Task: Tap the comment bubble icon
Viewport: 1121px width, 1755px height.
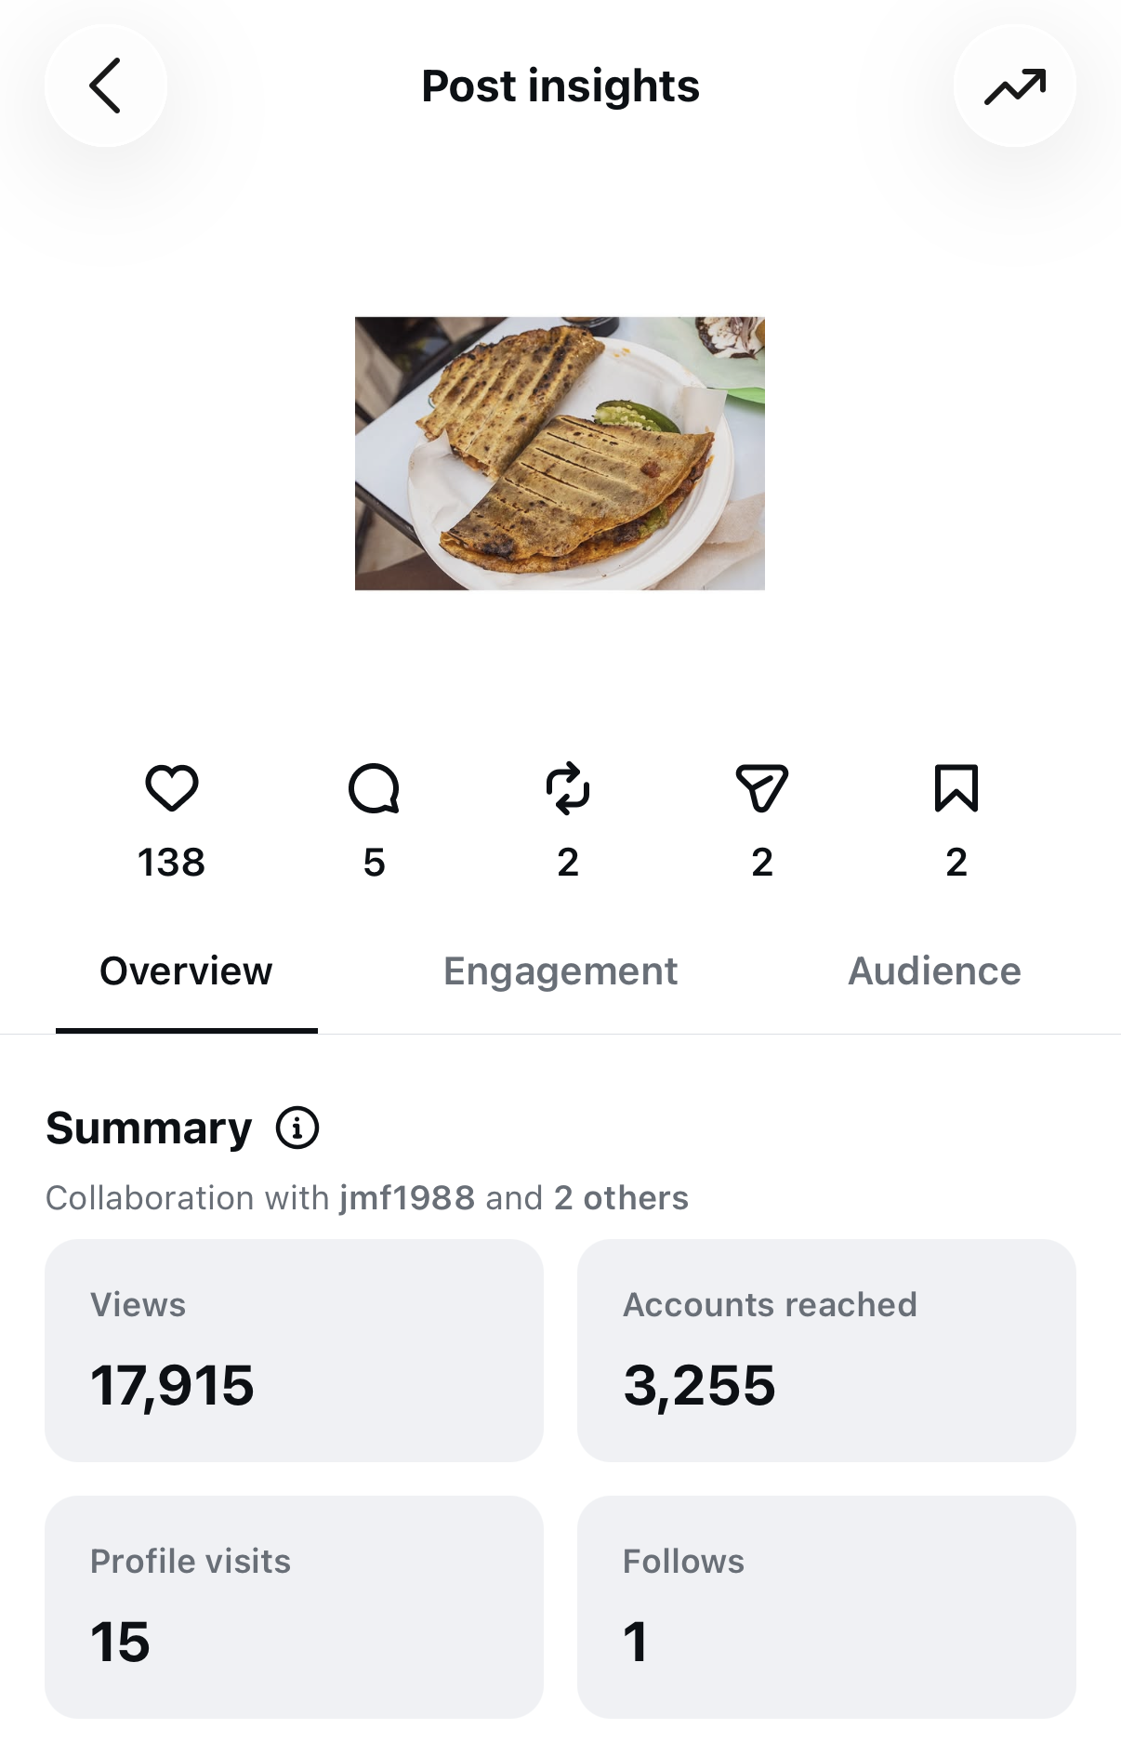Action: coord(374,788)
